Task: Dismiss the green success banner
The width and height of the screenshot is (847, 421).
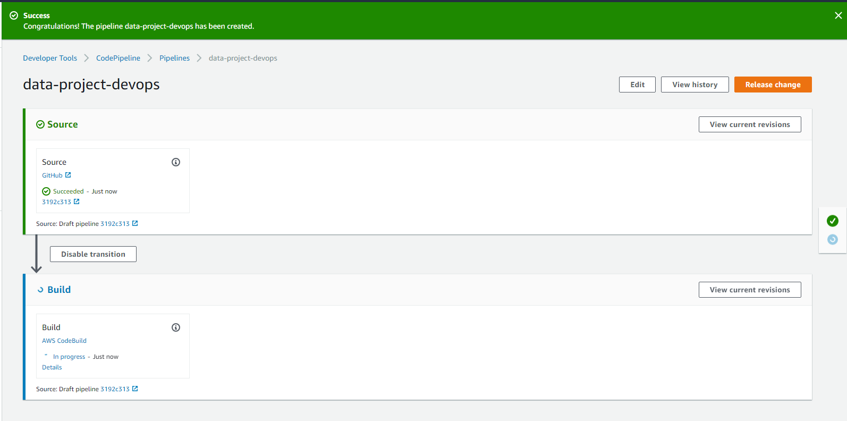Action: tap(838, 15)
